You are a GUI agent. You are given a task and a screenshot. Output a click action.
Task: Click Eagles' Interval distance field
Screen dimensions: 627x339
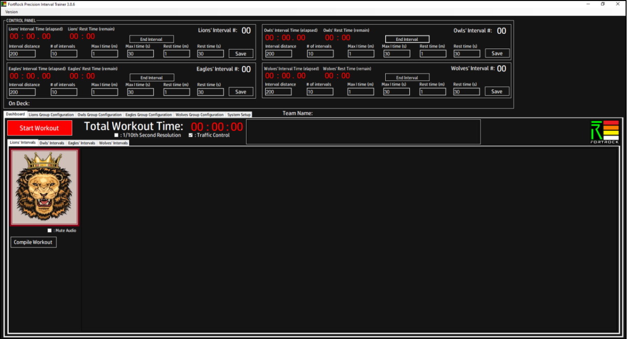tap(22, 93)
